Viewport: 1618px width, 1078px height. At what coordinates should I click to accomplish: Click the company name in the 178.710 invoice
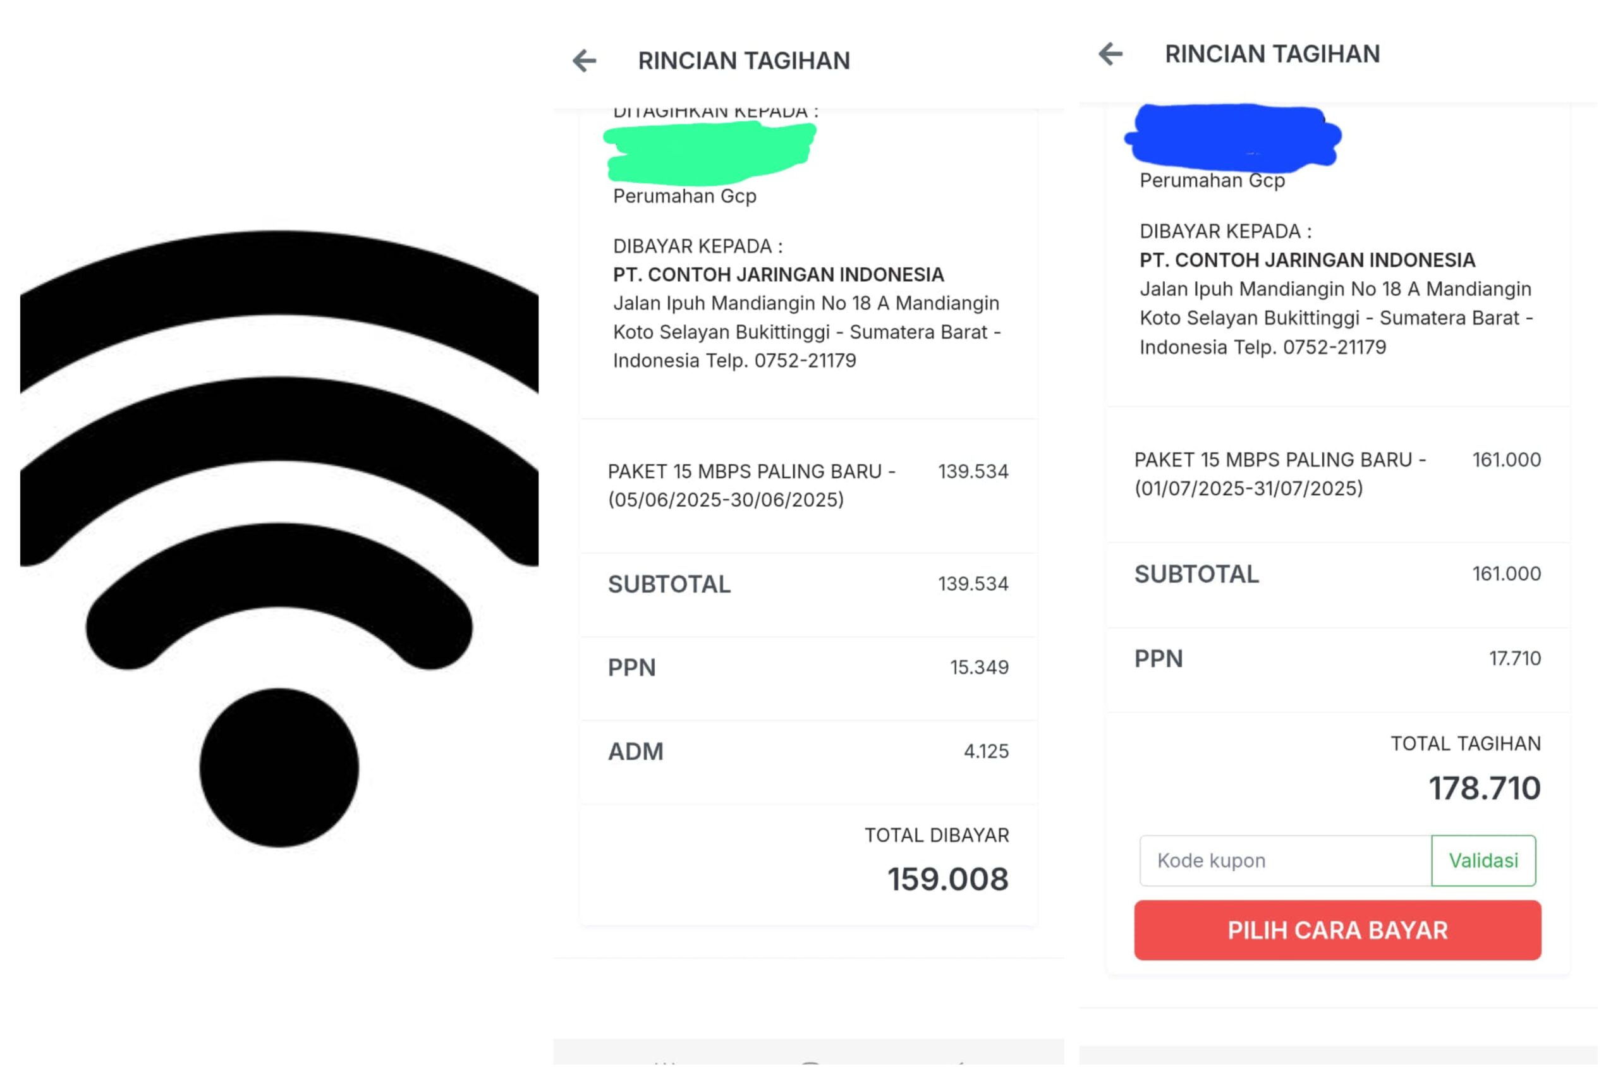pyautogui.click(x=1306, y=260)
